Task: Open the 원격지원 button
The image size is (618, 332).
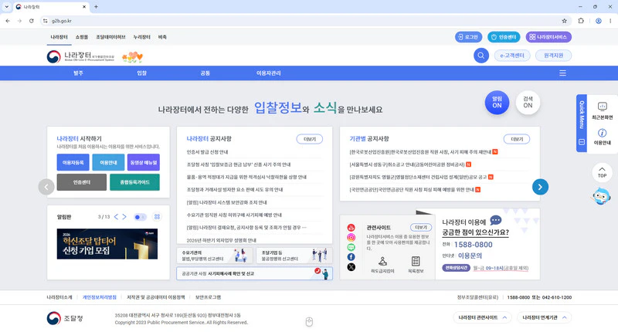Action: [x=553, y=56]
